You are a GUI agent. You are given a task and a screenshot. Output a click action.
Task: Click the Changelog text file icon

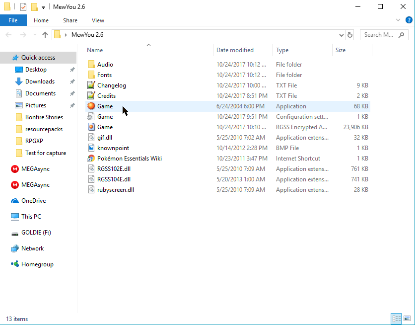91,85
